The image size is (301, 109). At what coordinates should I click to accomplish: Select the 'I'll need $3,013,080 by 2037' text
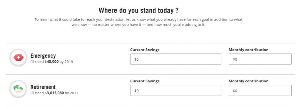click(x=54, y=93)
